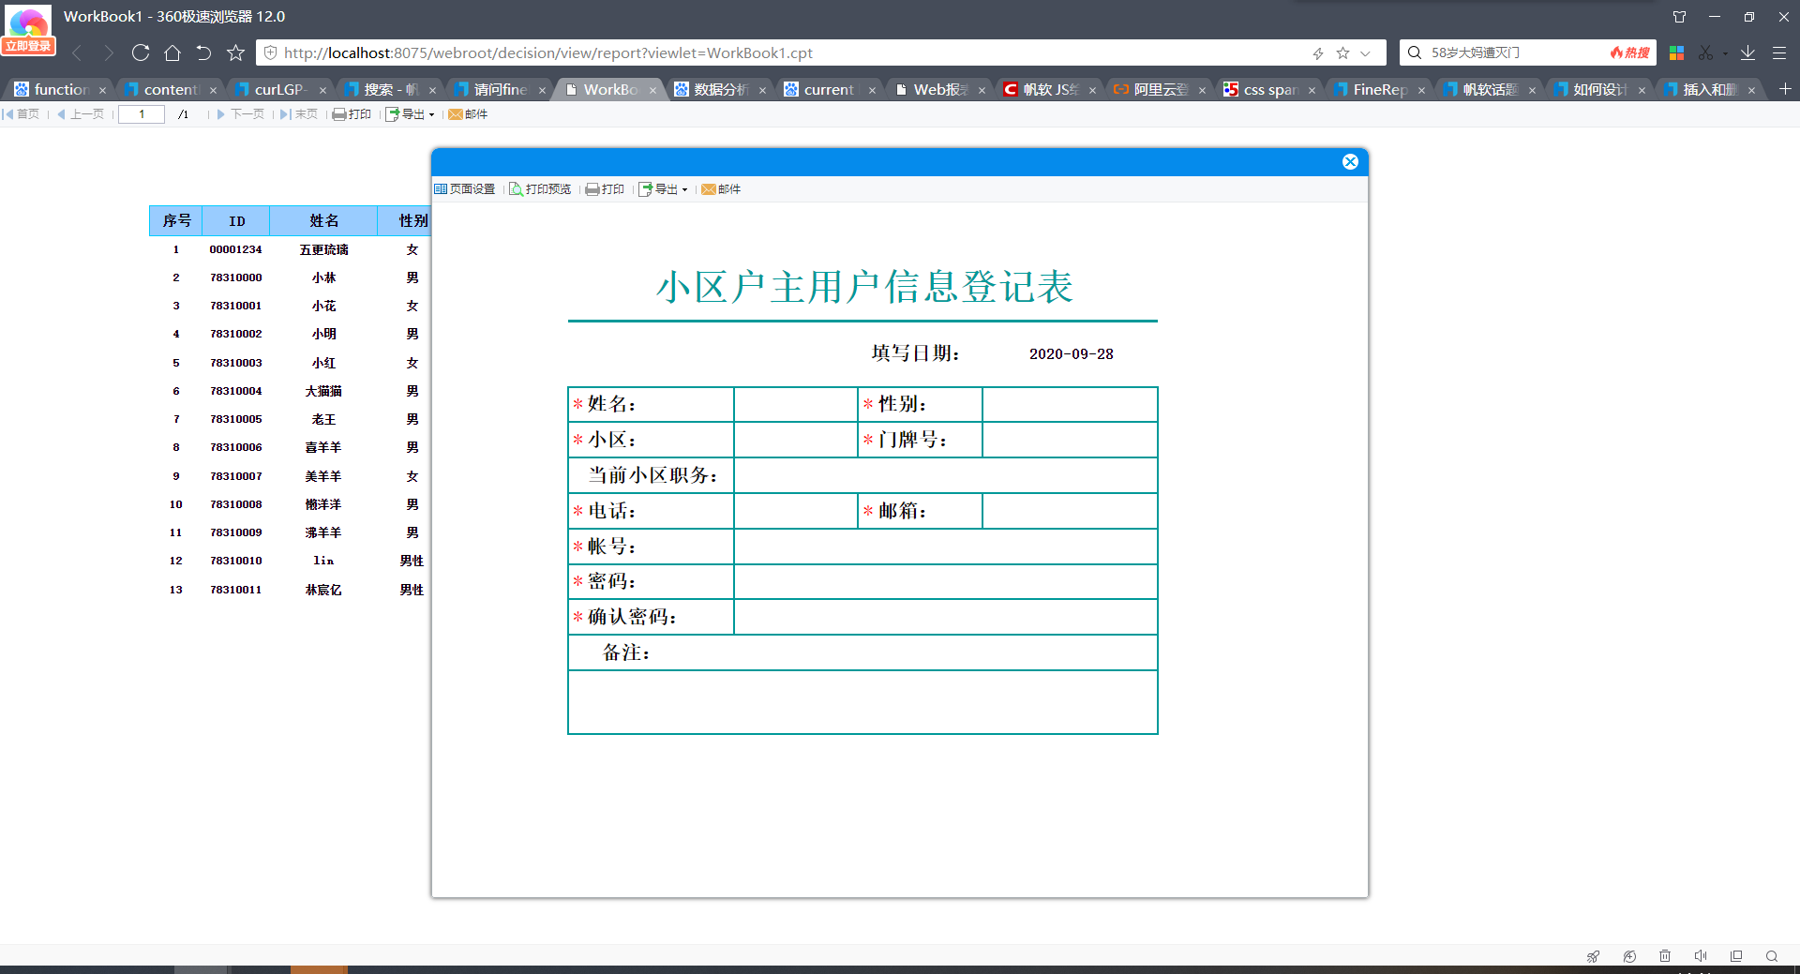Open 页面设置 page setup in the dialog

click(x=465, y=189)
